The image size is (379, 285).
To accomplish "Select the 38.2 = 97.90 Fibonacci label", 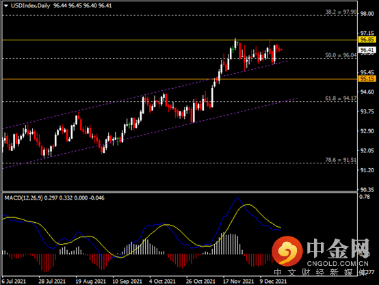I will pos(341,12).
